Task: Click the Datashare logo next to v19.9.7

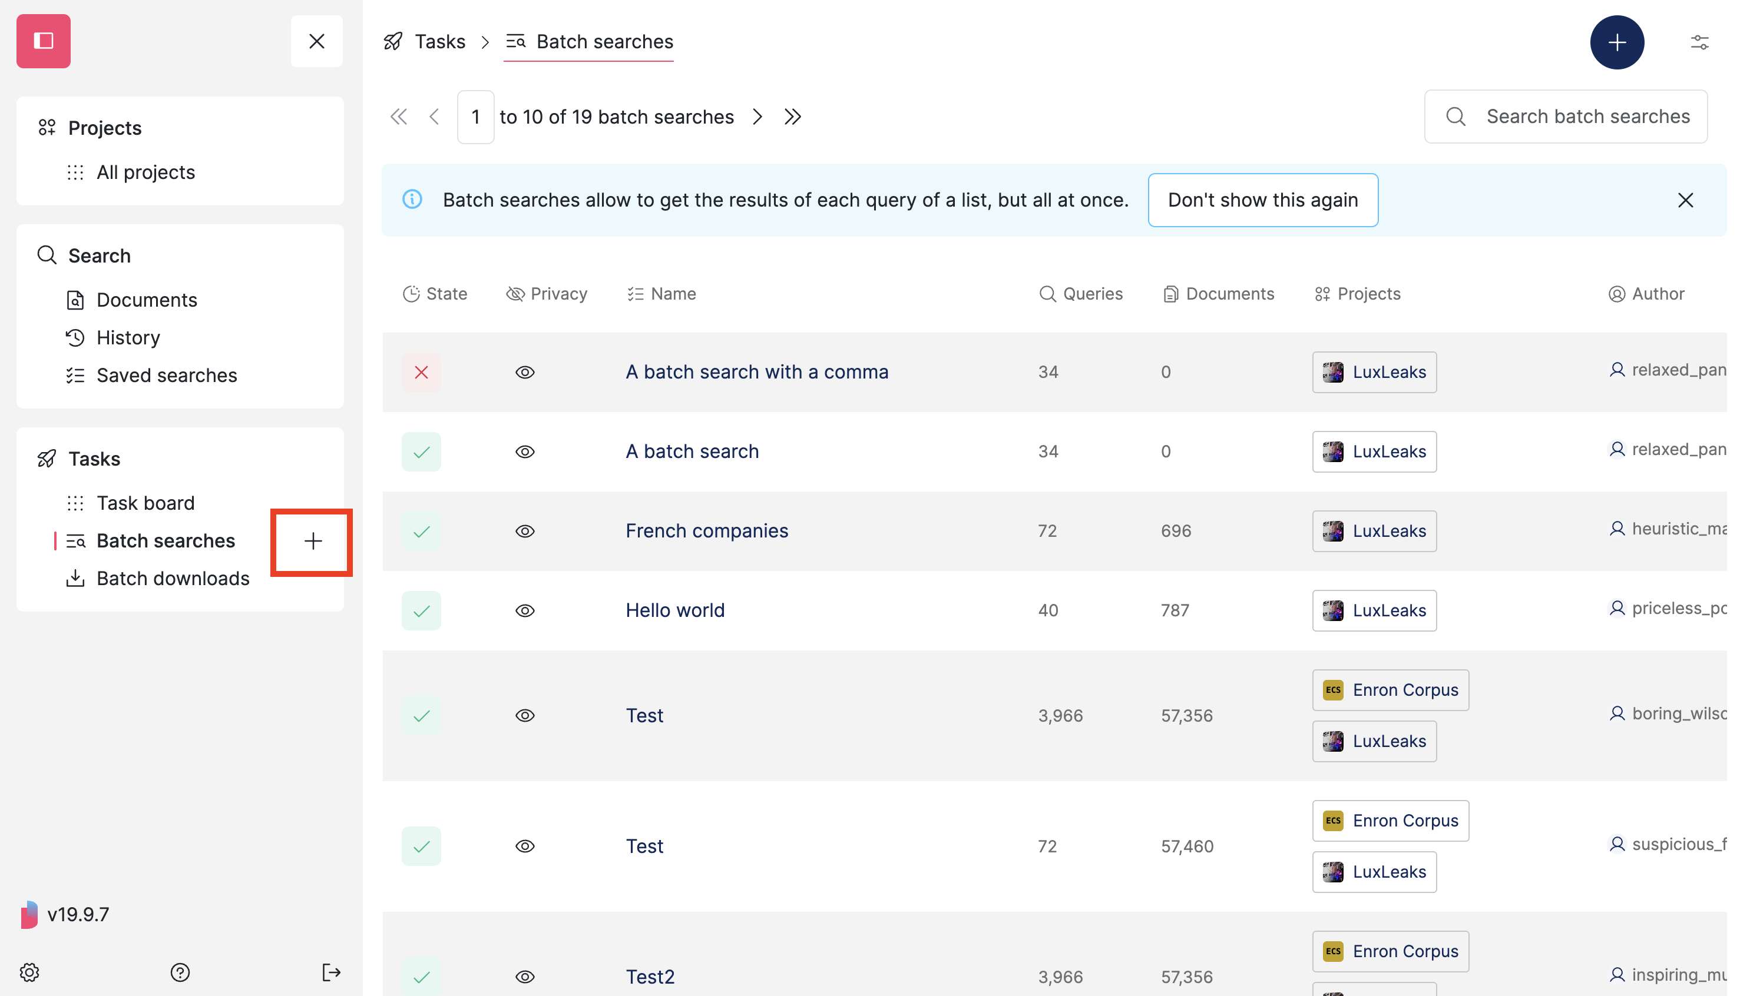Action: click(29, 913)
